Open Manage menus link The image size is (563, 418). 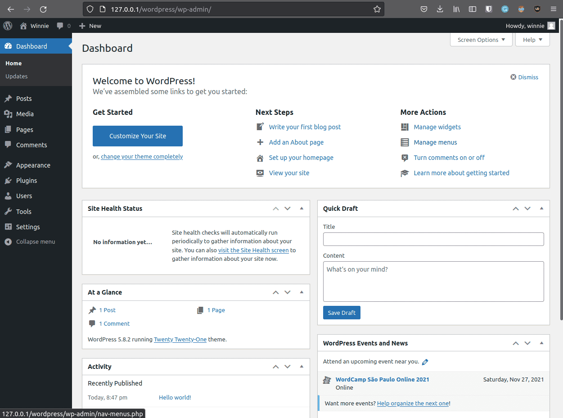pos(435,142)
